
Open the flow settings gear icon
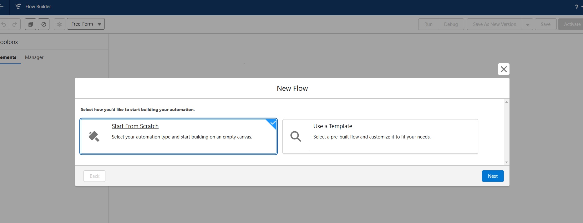pyautogui.click(x=59, y=24)
